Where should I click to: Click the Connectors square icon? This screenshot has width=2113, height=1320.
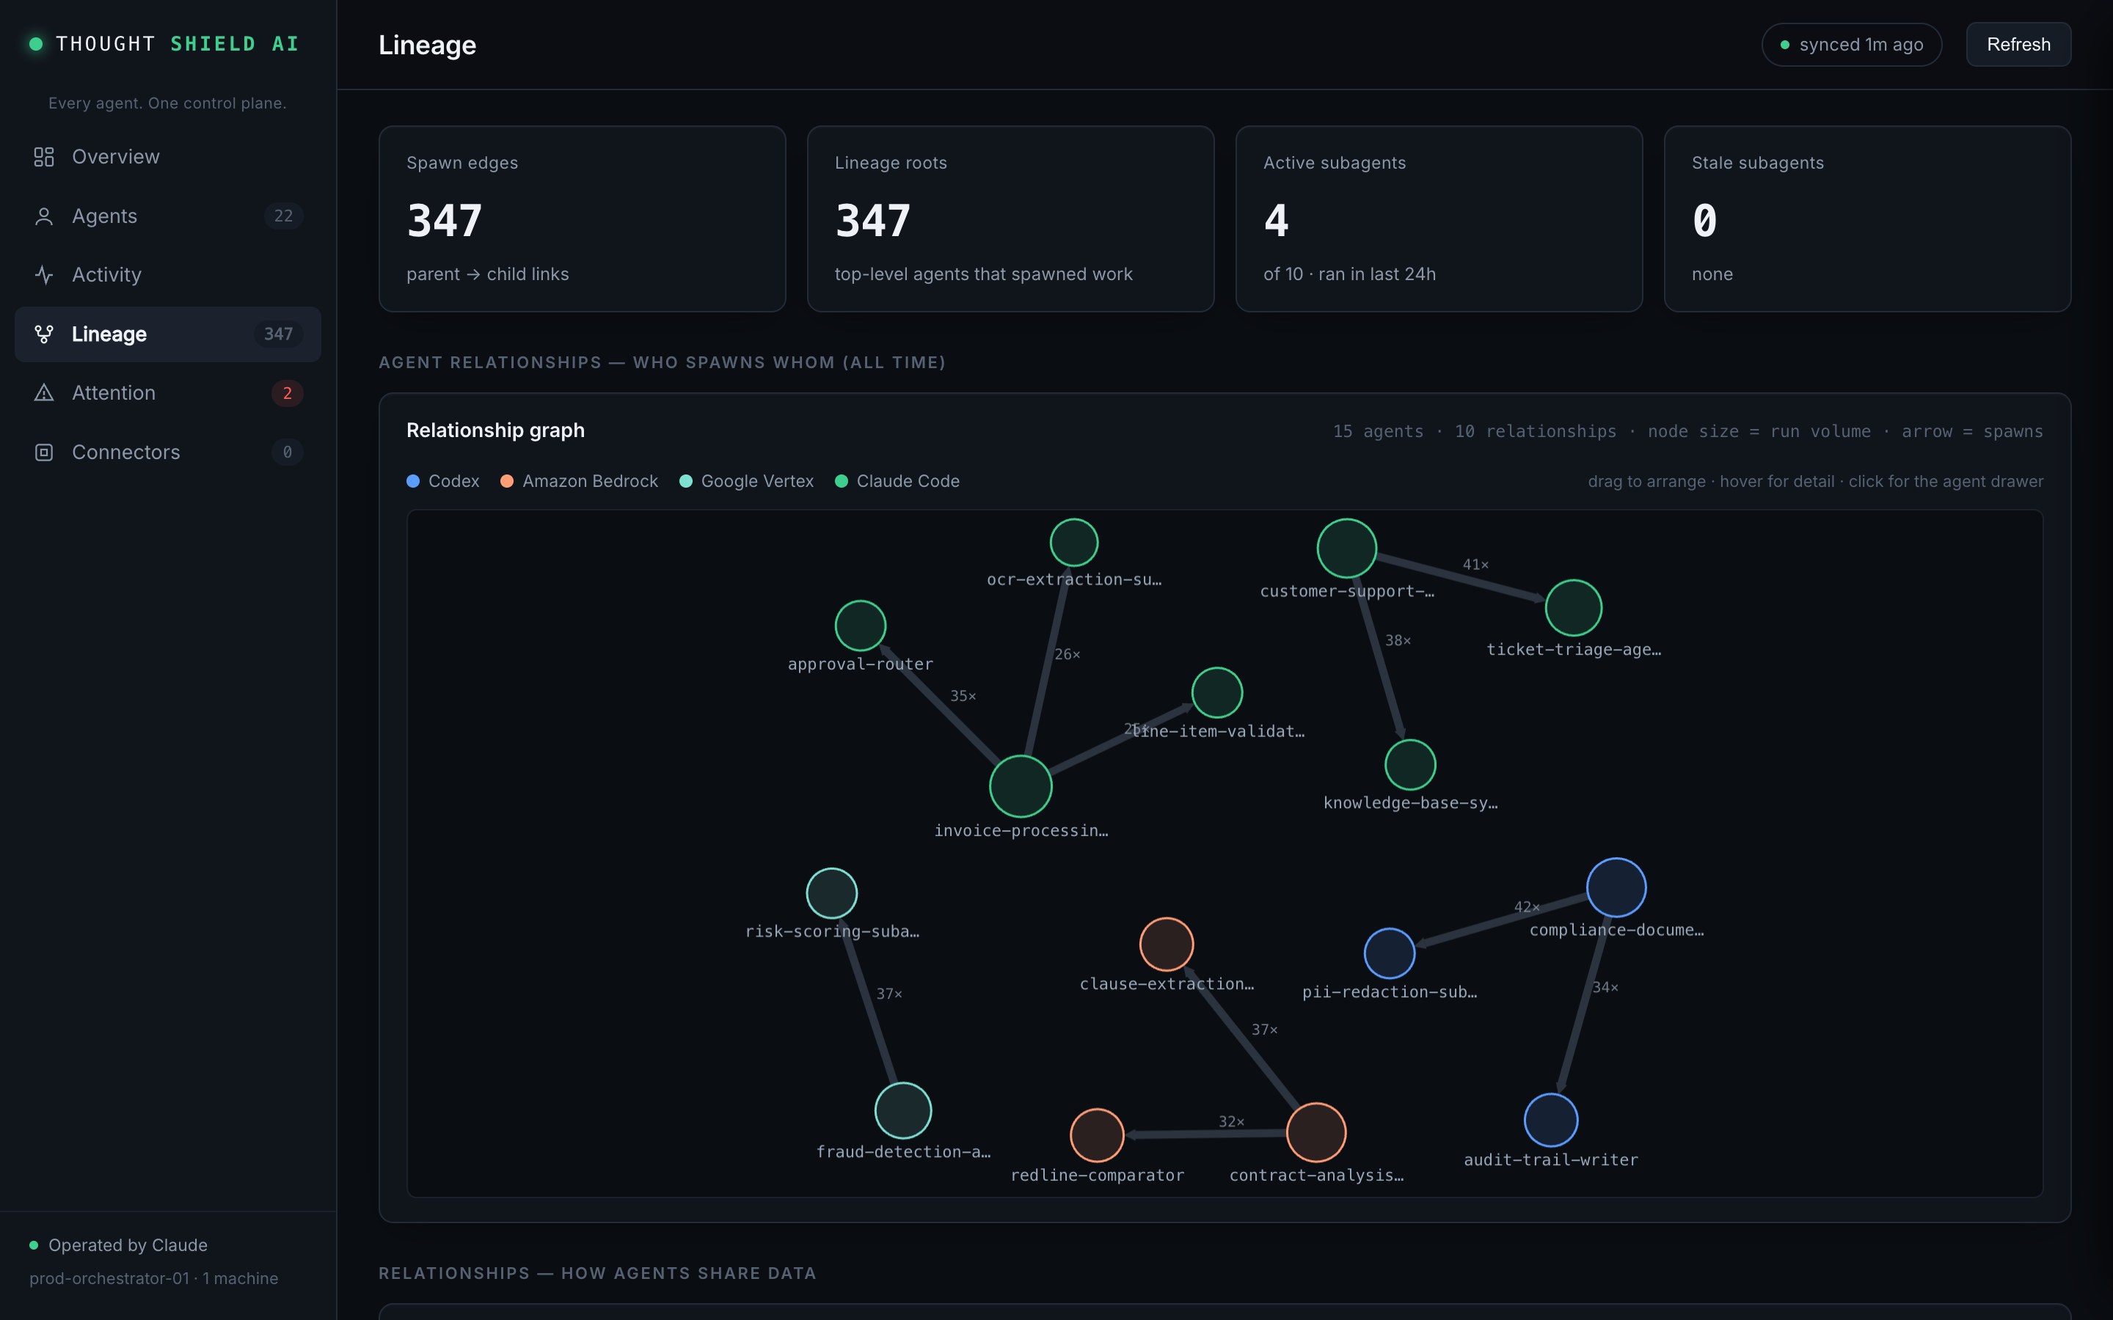pos(44,452)
